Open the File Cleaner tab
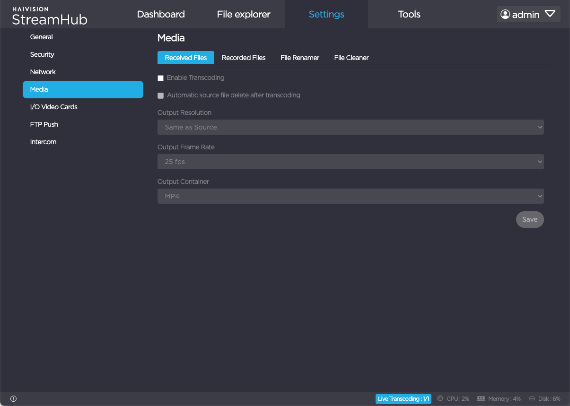Image resolution: width=570 pixels, height=406 pixels. click(351, 58)
